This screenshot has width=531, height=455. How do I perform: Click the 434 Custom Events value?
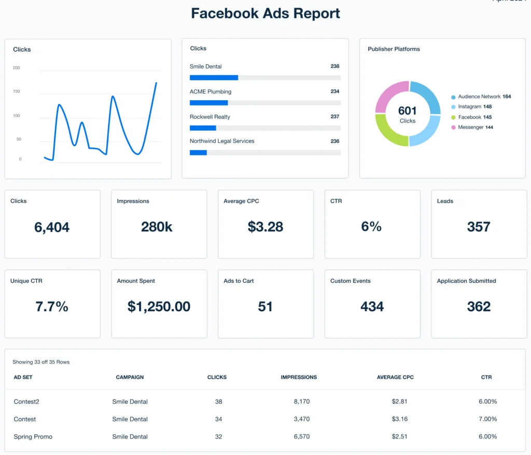(x=372, y=307)
